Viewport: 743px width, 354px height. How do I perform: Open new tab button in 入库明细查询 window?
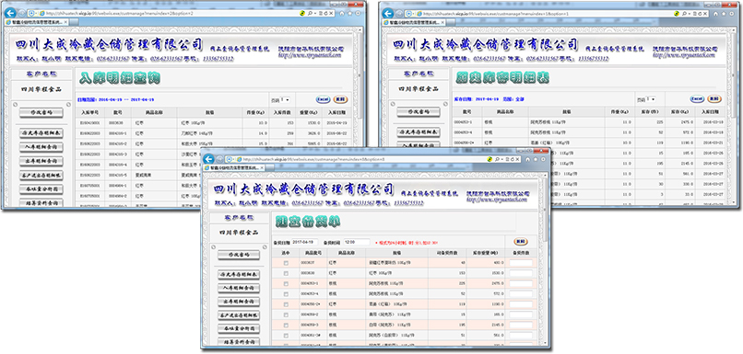pyautogui.click(x=74, y=22)
